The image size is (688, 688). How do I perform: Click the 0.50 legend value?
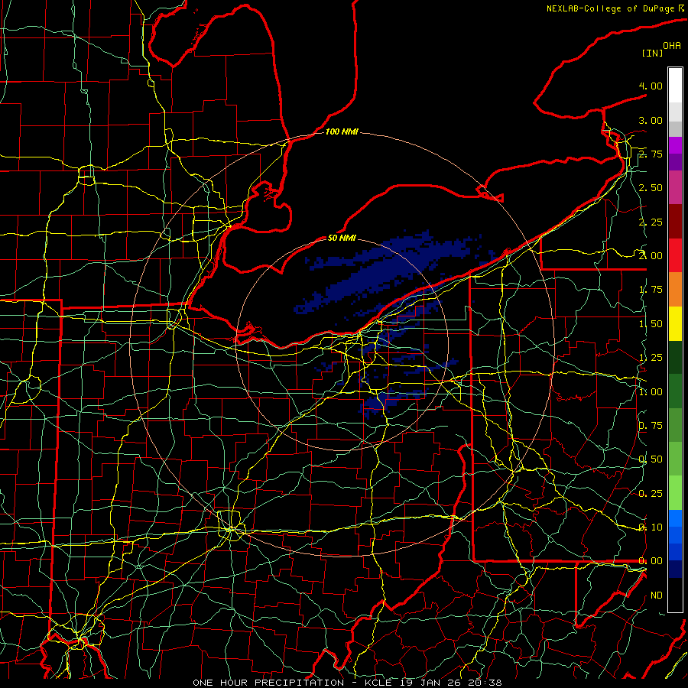click(x=651, y=459)
